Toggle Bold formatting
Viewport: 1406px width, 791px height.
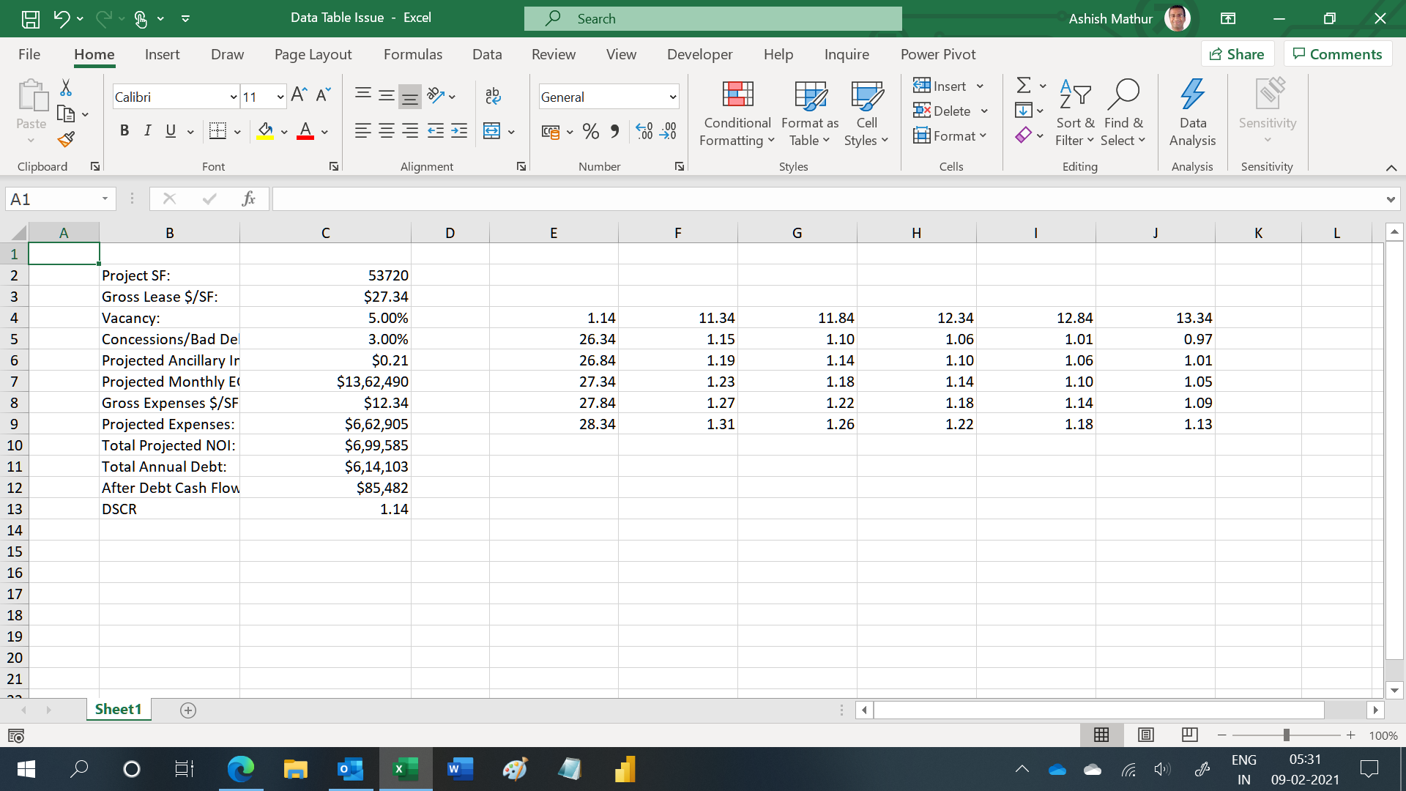point(124,131)
